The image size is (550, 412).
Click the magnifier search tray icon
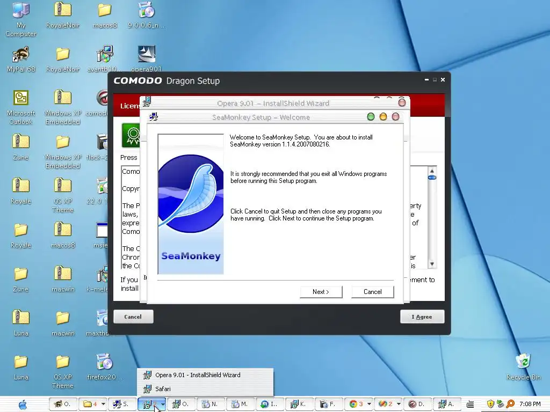tap(511, 404)
